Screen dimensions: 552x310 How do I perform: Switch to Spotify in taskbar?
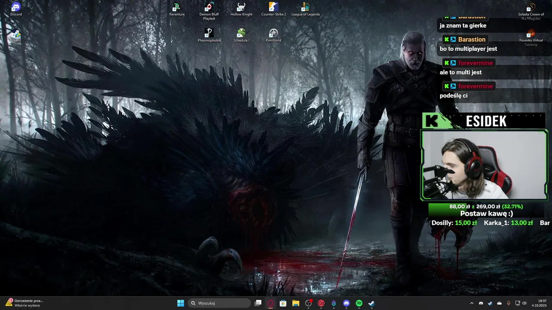359,303
